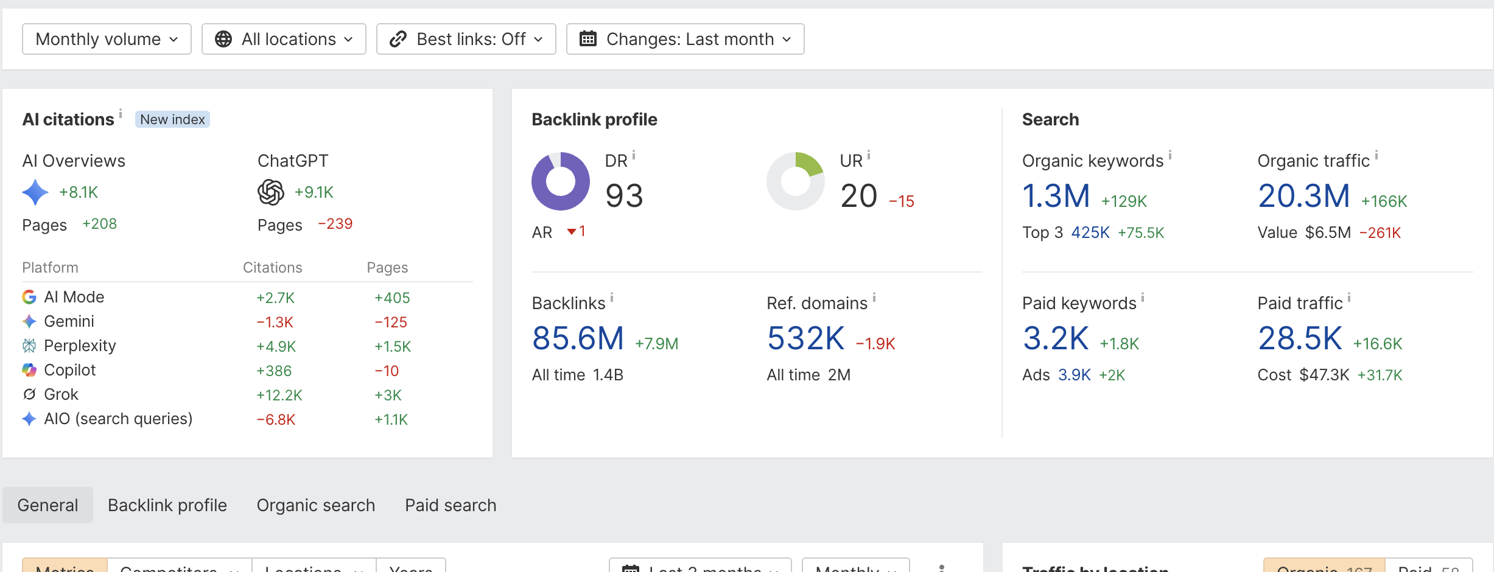1494x572 pixels.
Task: Click the ChatGPT logo icon
Action: (x=271, y=192)
